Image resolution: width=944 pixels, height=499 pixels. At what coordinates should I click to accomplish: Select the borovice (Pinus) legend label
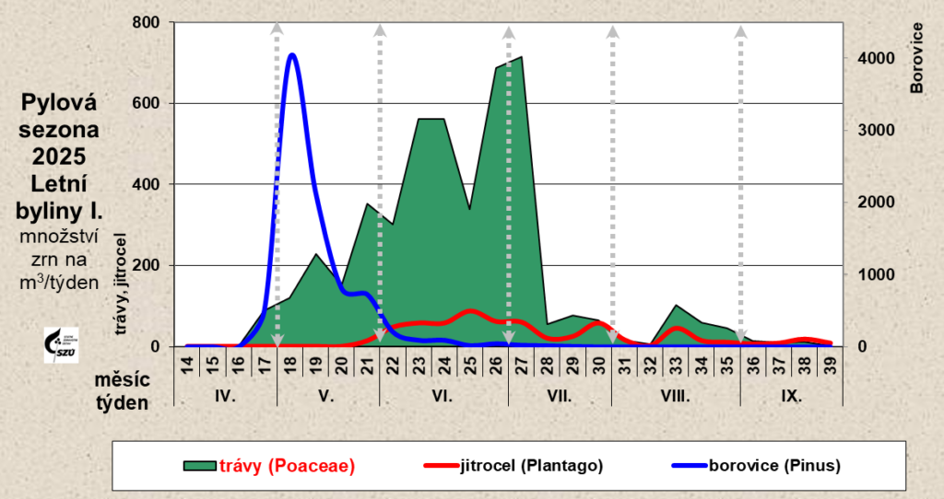(x=774, y=466)
